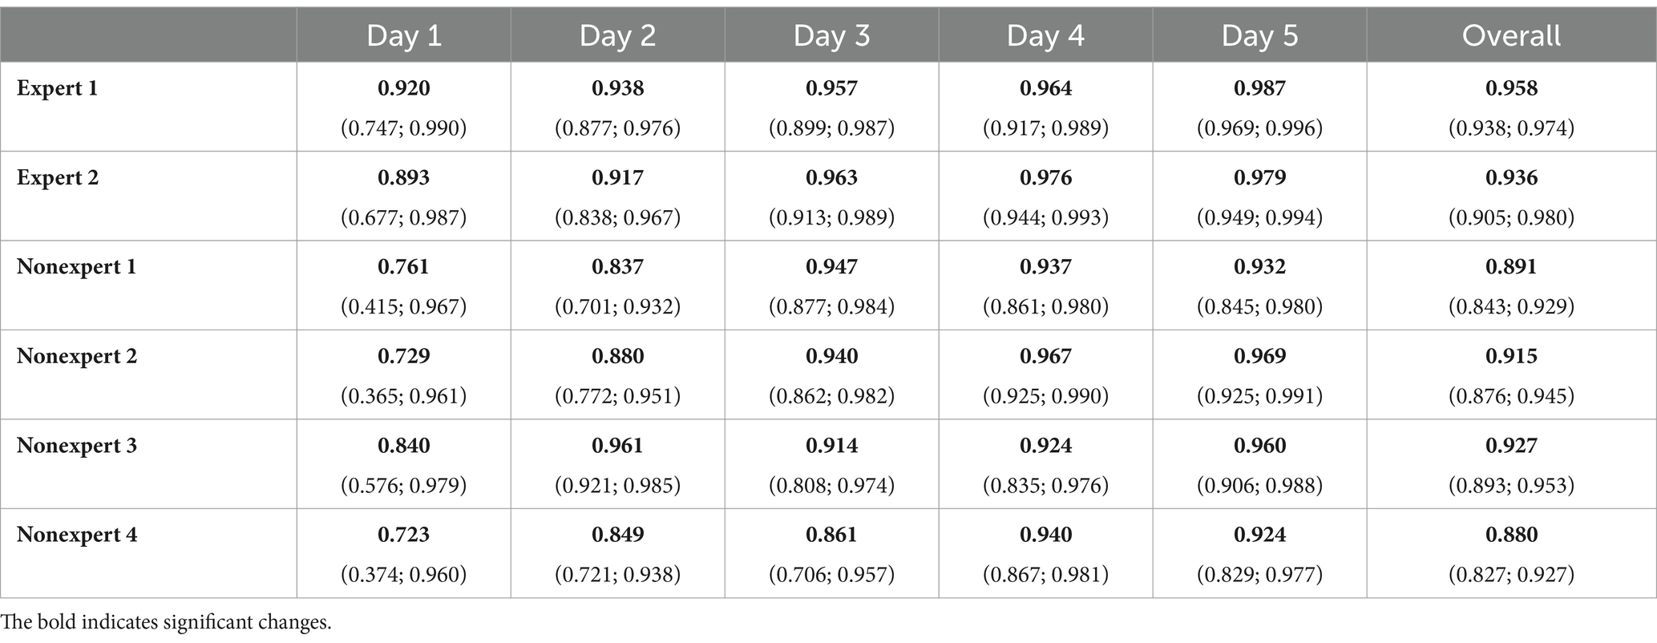Screen dimensions: 1657x643
Task: Click the Nonexpert 1 row label
Action: coord(76,267)
